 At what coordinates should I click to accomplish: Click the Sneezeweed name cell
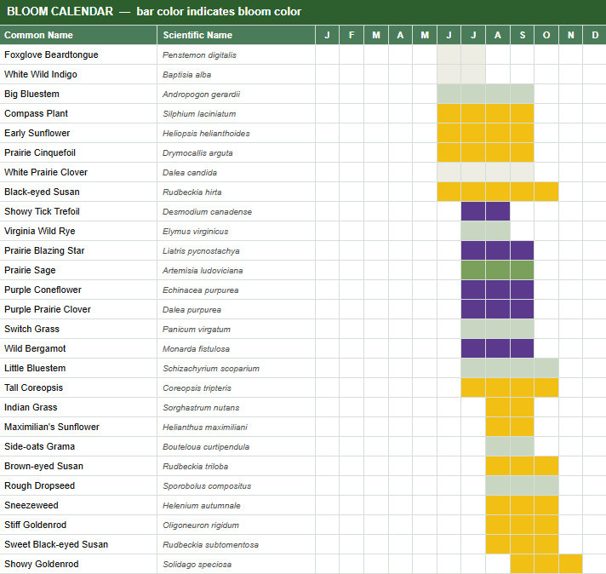pos(78,506)
